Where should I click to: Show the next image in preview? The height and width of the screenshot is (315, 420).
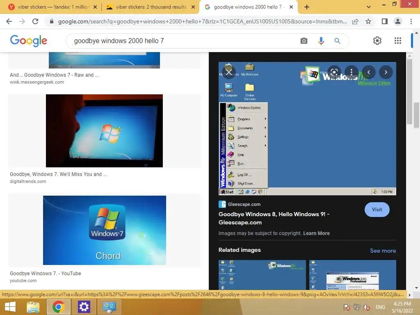click(x=386, y=72)
